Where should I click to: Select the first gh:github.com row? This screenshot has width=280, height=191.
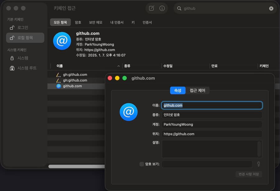pyautogui.click(x=76, y=75)
